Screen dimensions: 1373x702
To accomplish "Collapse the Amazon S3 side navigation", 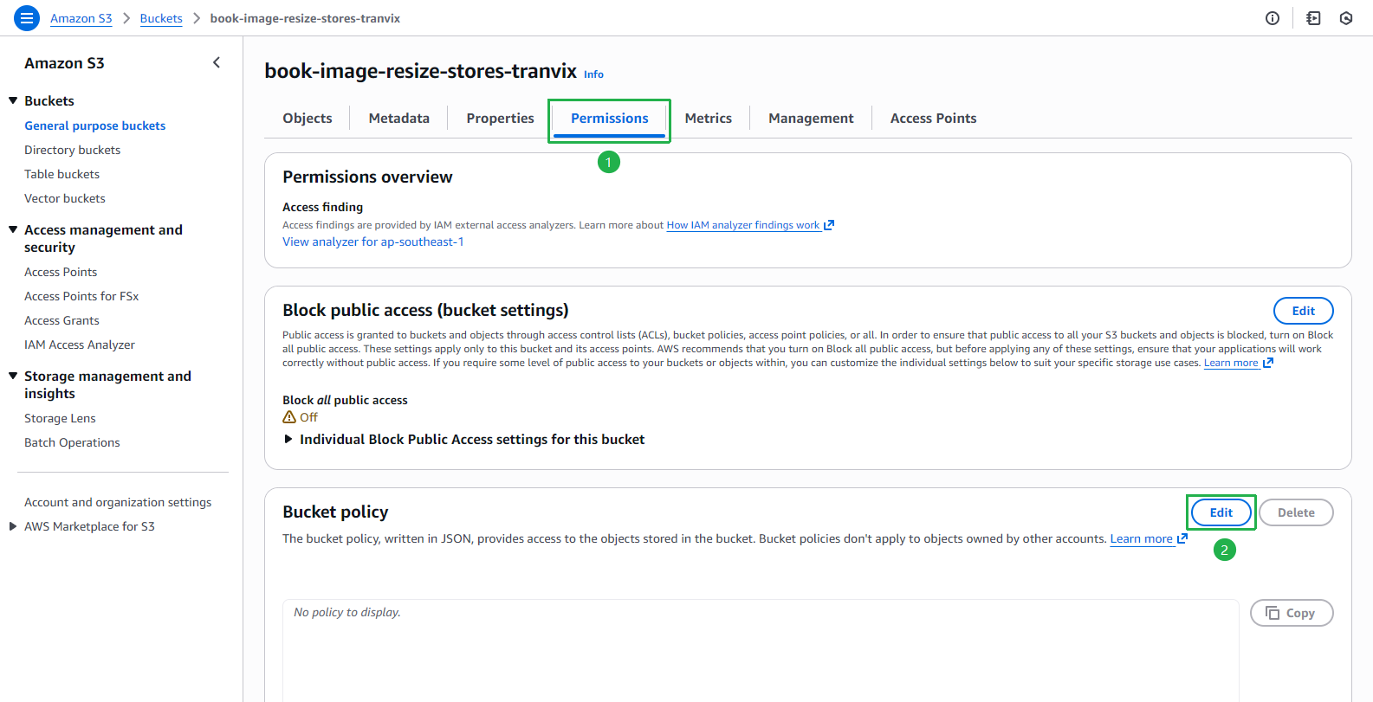I will pyautogui.click(x=217, y=62).
